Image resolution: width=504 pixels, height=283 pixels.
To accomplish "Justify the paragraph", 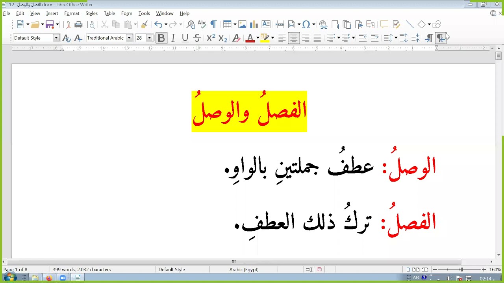I will [x=317, y=38].
